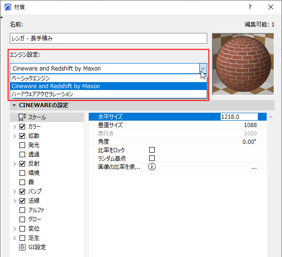This screenshot has width=282, height=257.
Task: Open the help question mark button
Action: [x=250, y=7]
